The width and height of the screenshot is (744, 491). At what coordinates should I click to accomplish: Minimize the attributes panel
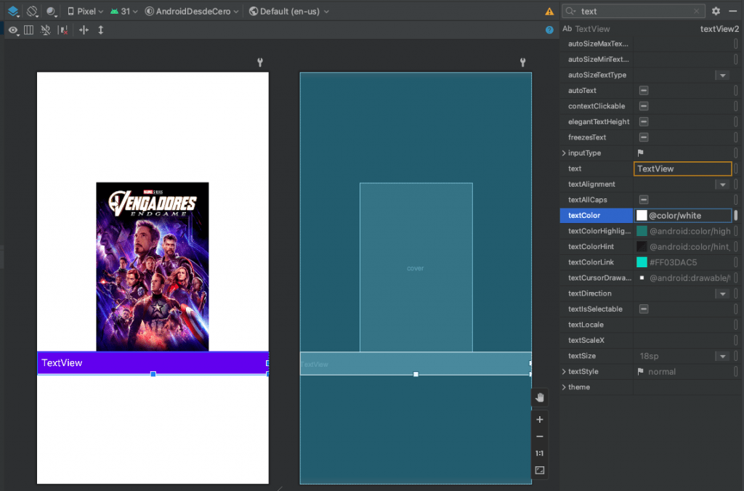pos(732,11)
